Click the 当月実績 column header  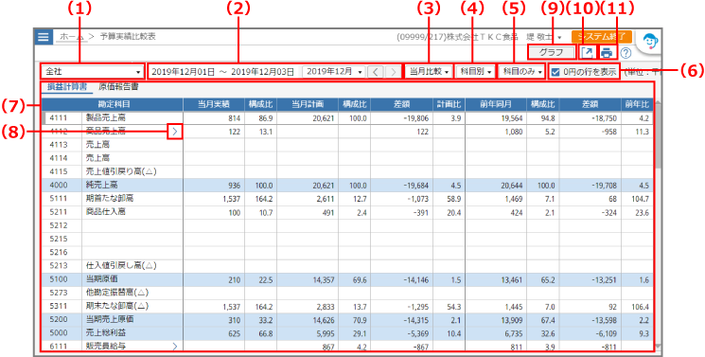[x=214, y=104]
